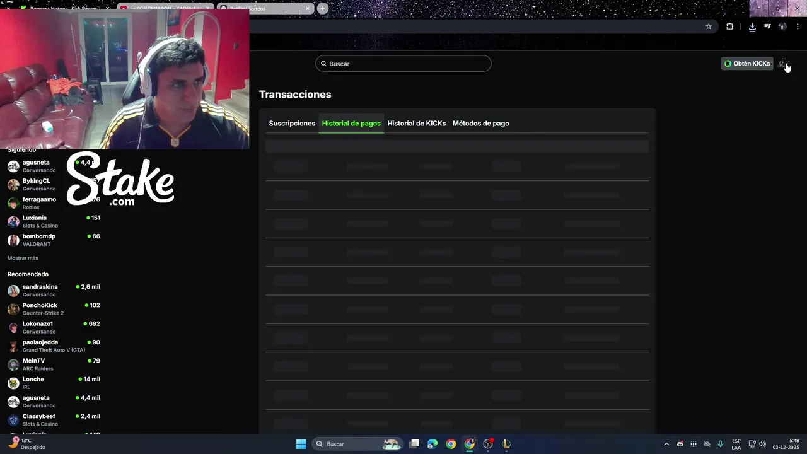807x454 pixels.
Task: Open the Chrome three-dot menu
Action: point(798,26)
